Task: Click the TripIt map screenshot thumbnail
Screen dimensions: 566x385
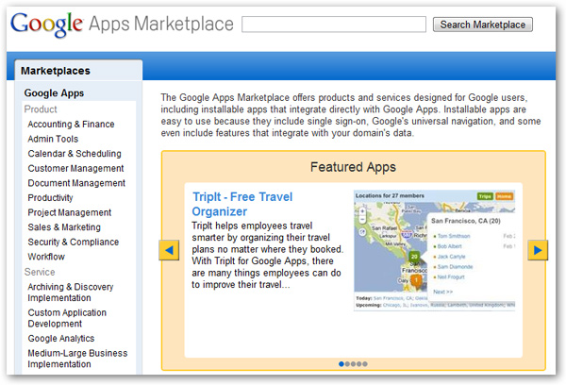Action: pos(434,250)
